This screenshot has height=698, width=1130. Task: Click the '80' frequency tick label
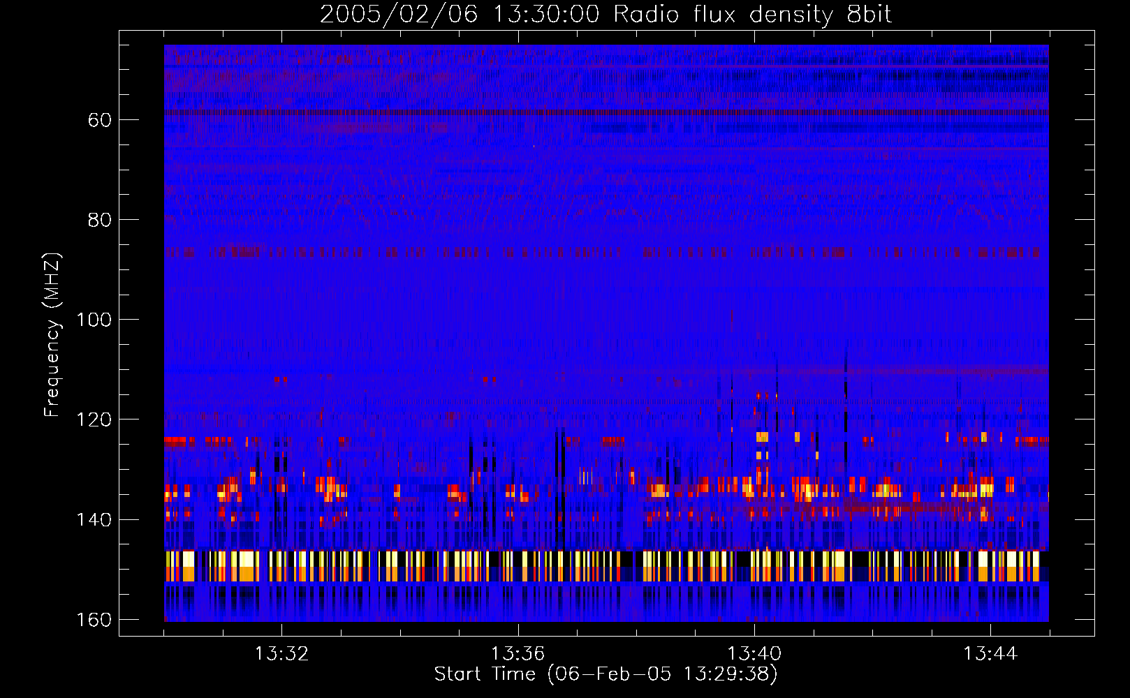pyautogui.click(x=99, y=220)
